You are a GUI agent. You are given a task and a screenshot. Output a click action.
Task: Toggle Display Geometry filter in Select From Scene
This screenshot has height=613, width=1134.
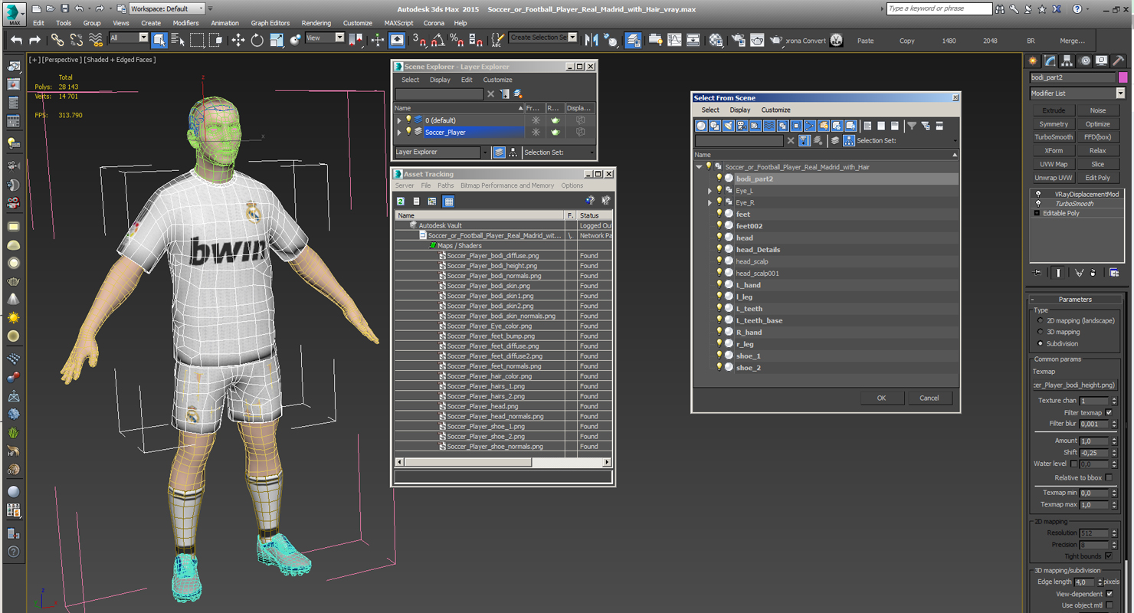click(x=701, y=126)
